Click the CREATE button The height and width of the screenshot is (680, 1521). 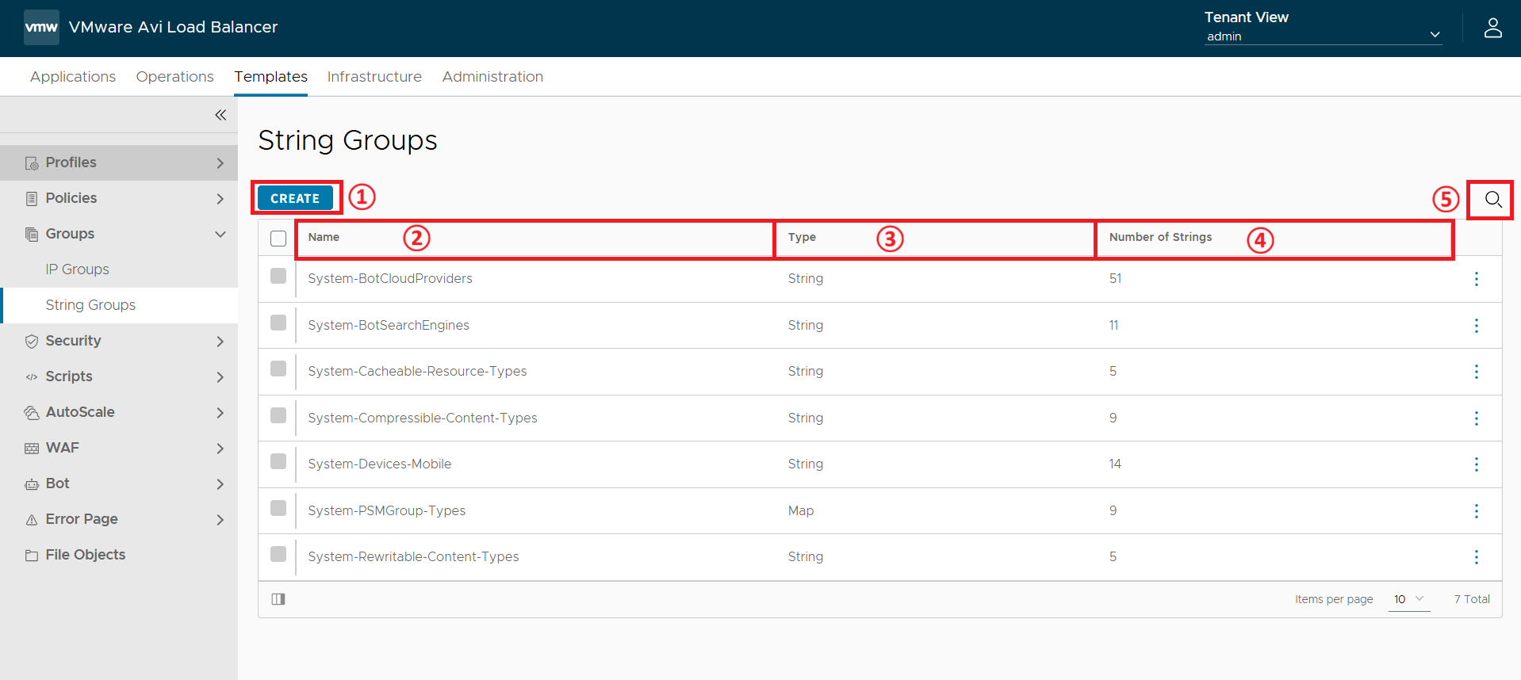(295, 198)
